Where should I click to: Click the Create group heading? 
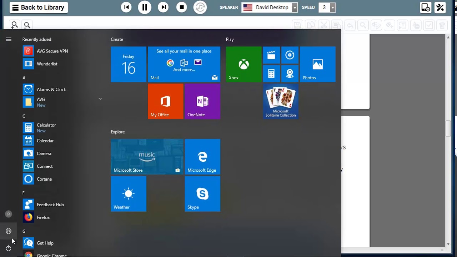(x=117, y=39)
